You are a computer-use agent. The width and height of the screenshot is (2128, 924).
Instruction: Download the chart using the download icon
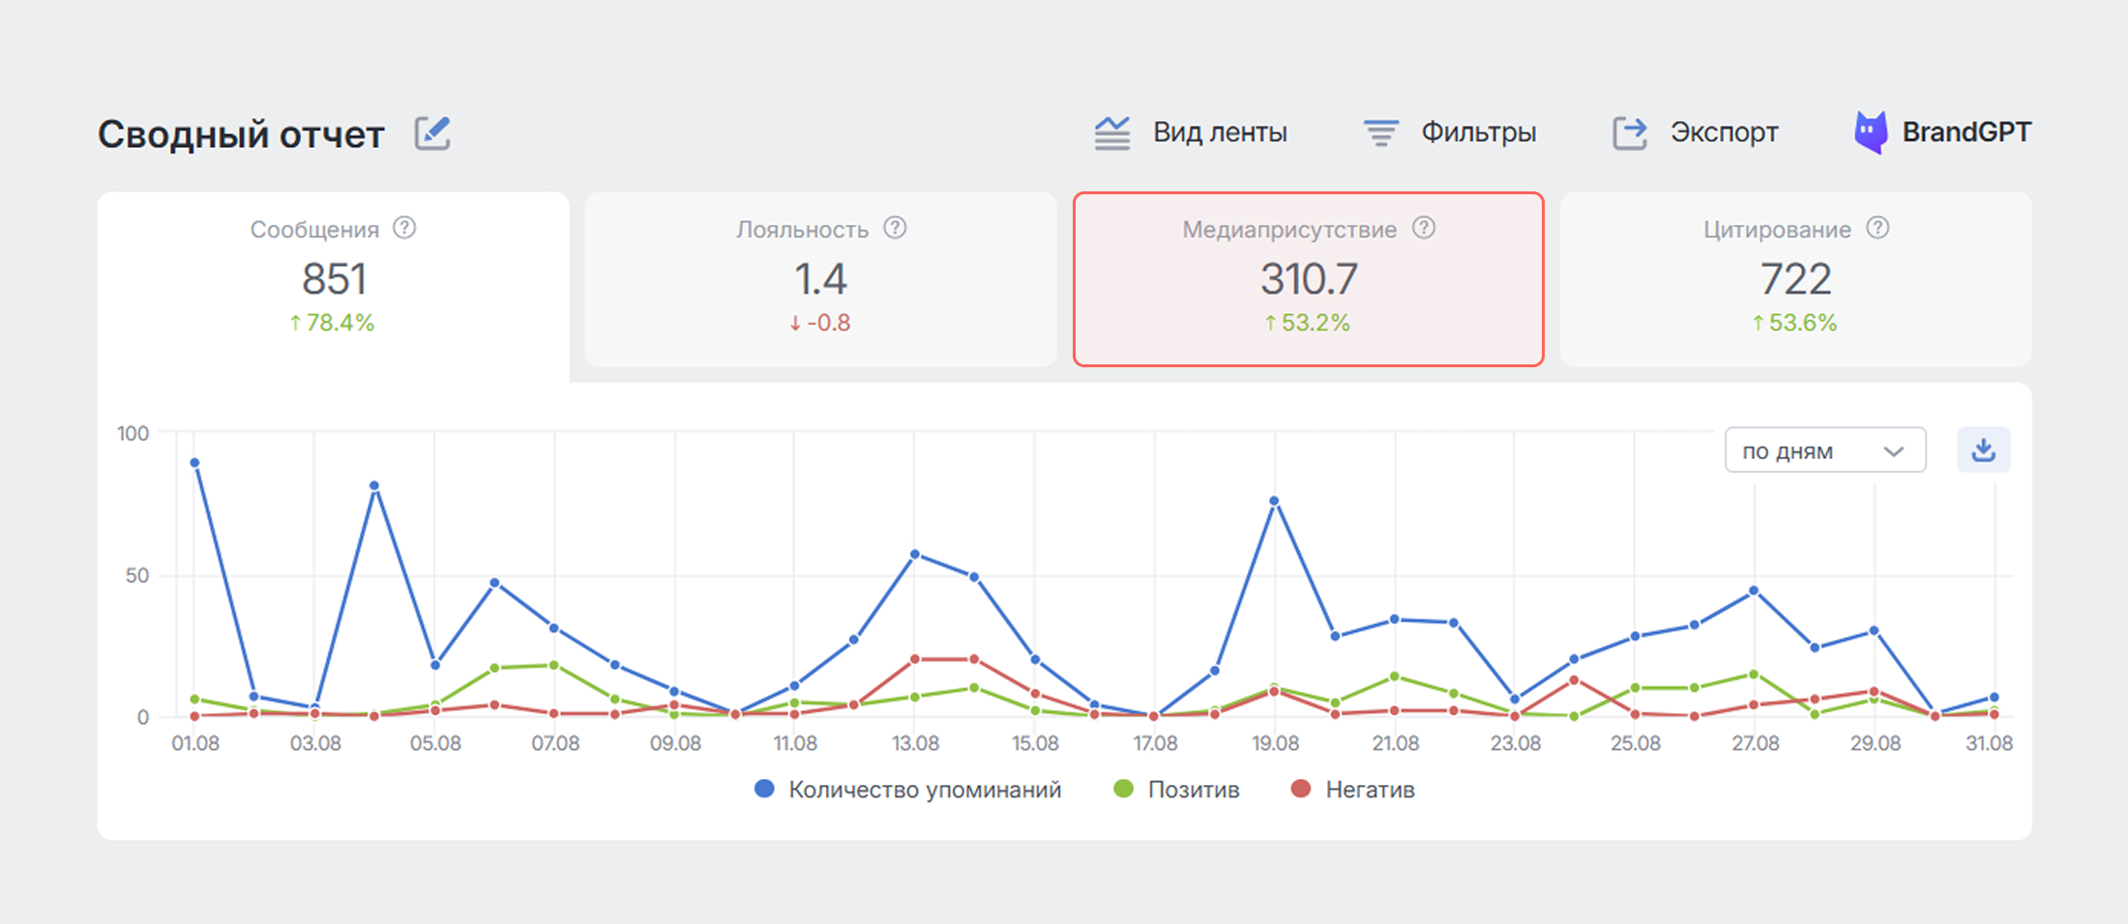click(x=1983, y=450)
